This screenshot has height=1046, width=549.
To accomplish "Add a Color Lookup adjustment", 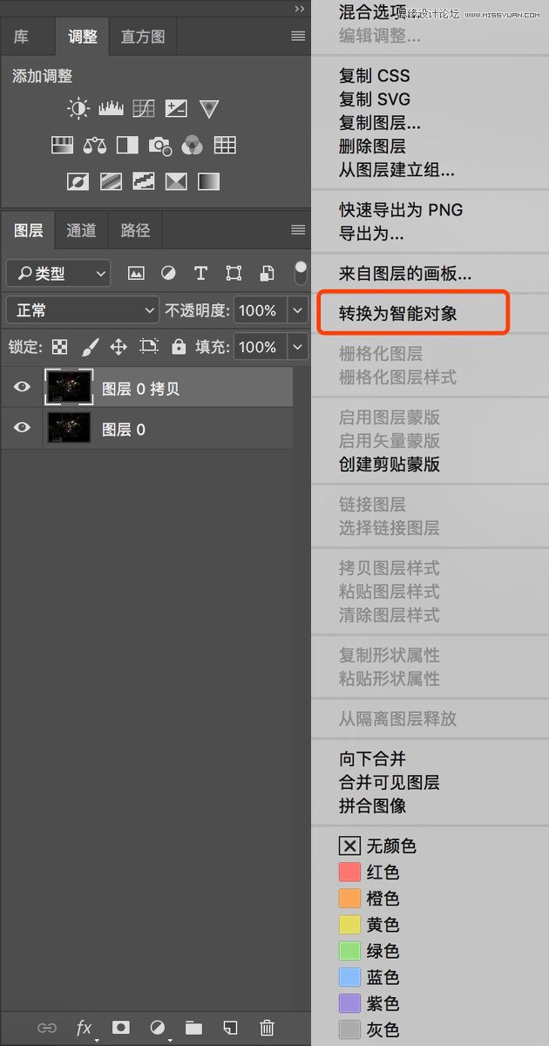I will click(x=225, y=146).
